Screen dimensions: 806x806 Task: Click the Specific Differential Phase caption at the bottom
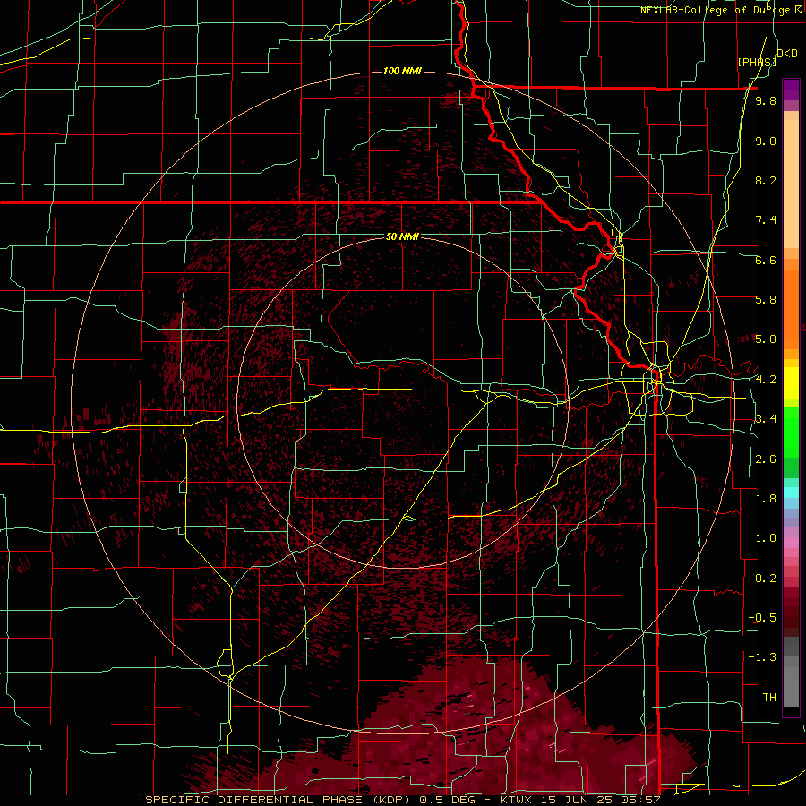pyautogui.click(x=402, y=800)
